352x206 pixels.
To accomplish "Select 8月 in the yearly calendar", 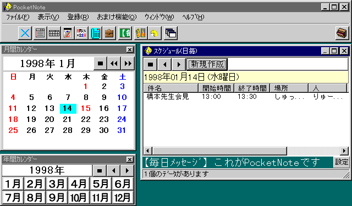I will (35, 197).
